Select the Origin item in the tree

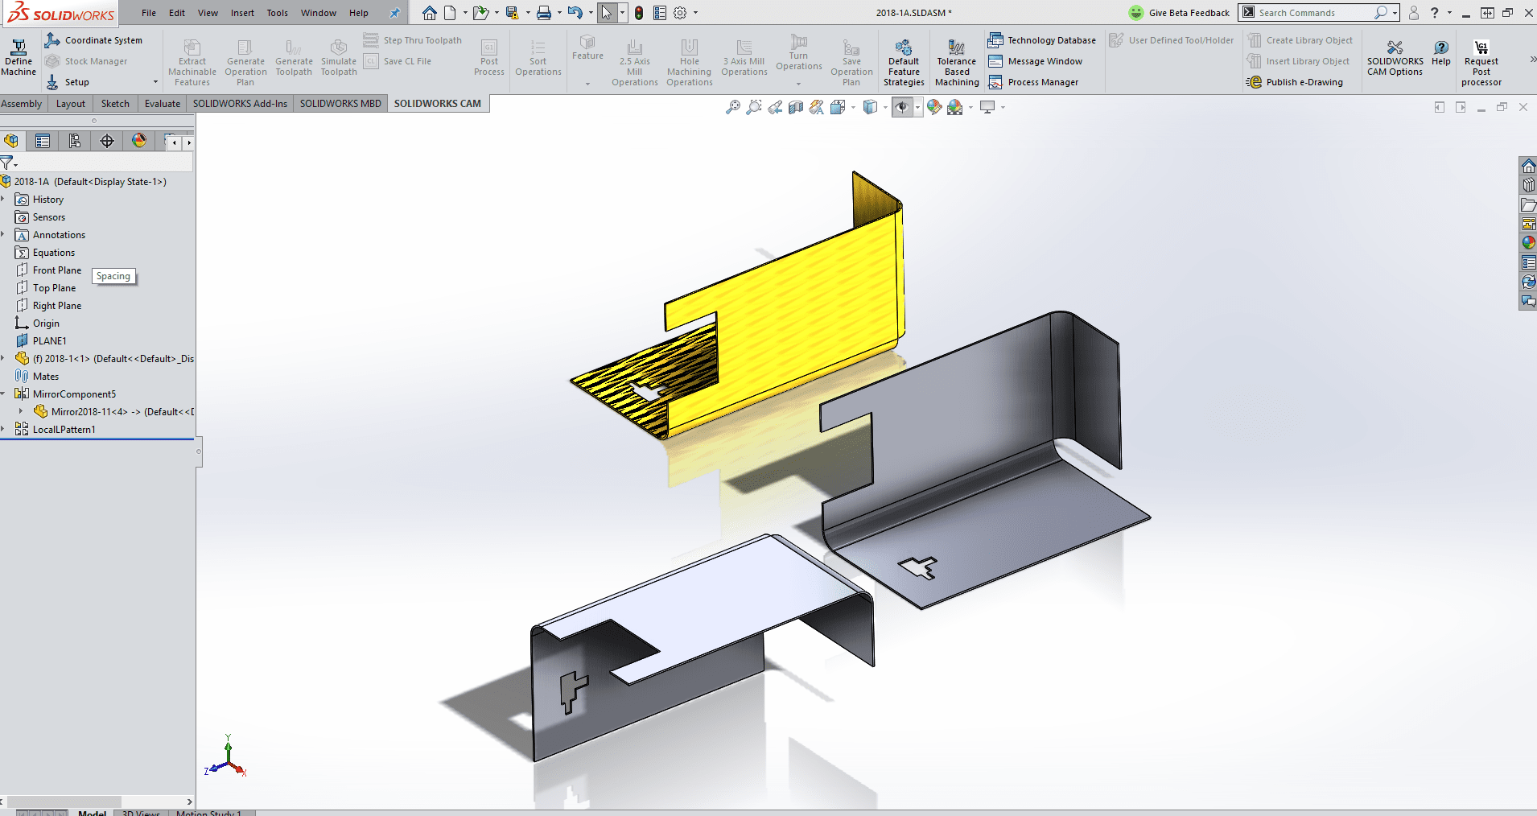click(46, 324)
